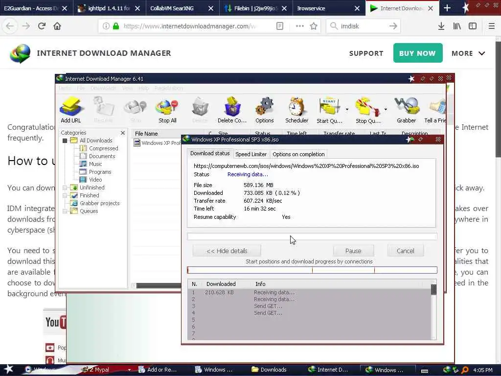Click the Internet Download Manager site logo
The image size is (501, 376).
point(20,53)
